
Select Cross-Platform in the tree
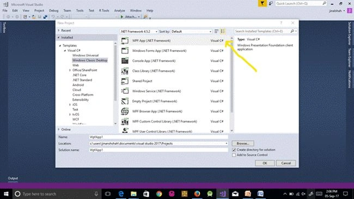(x=83, y=95)
